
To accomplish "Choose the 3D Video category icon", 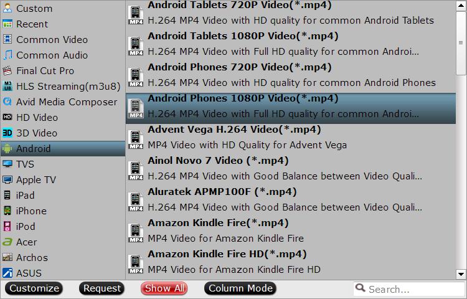I will click(x=7, y=133).
